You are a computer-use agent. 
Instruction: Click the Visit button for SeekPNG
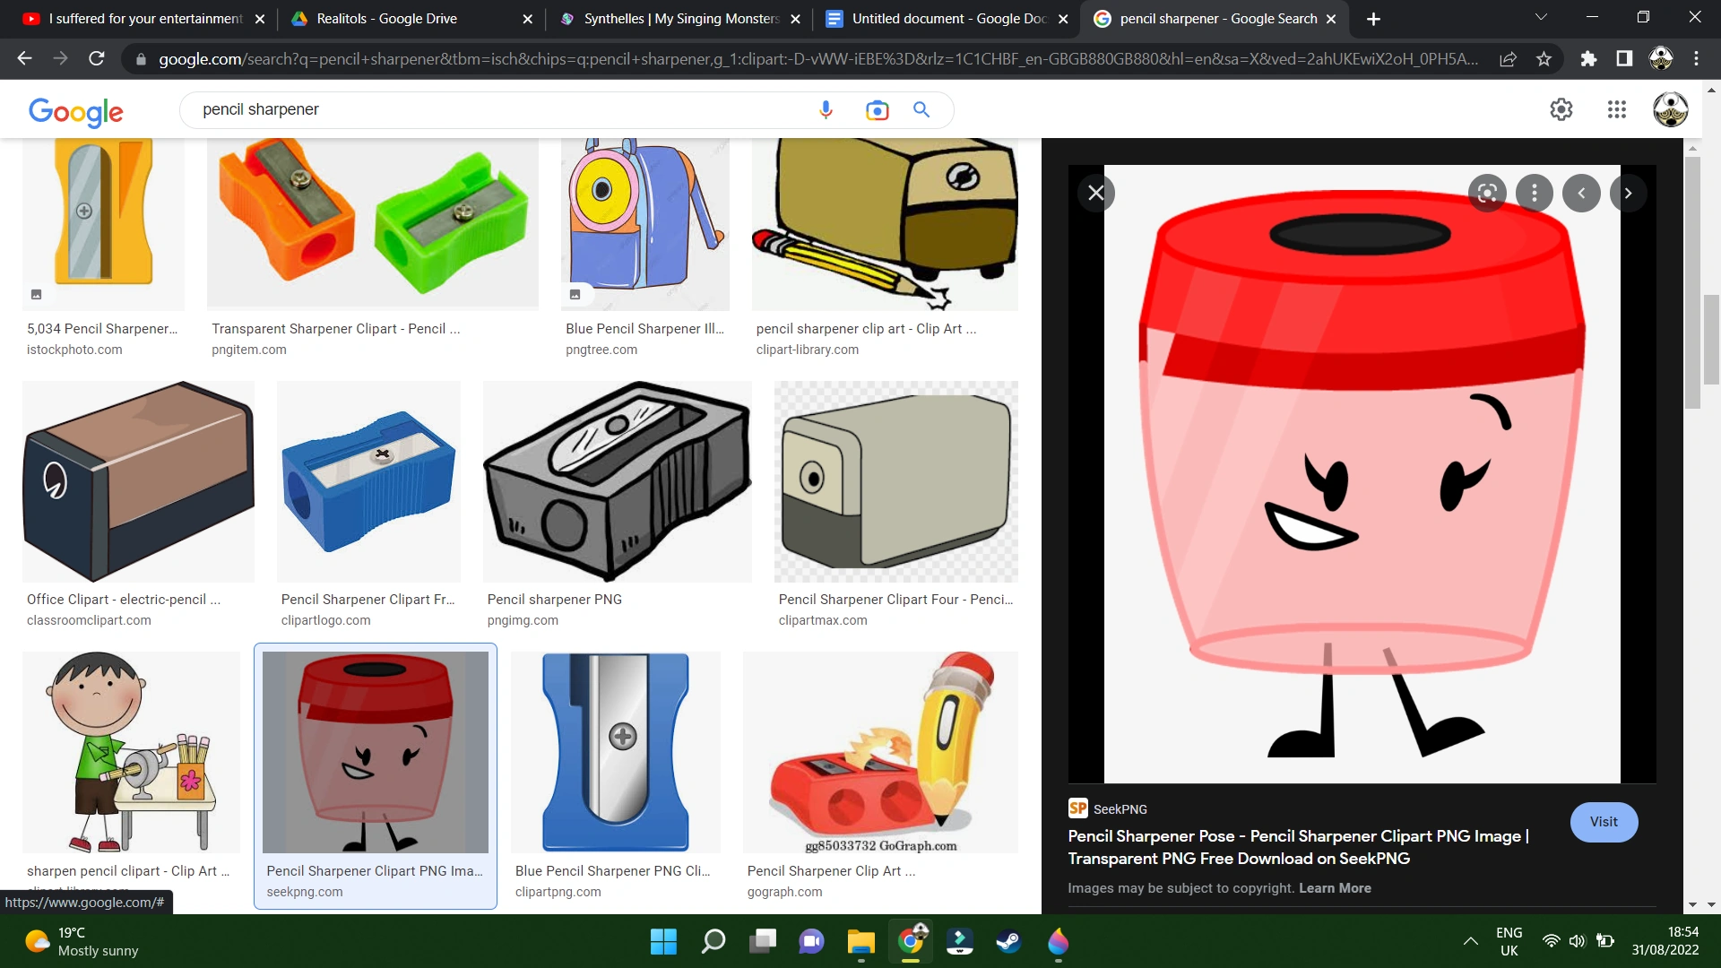click(x=1604, y=822)
